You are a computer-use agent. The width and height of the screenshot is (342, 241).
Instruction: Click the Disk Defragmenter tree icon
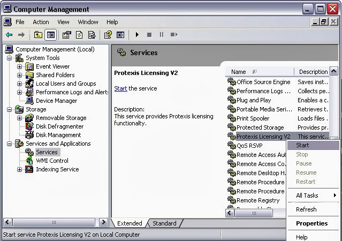(x=29, y=126)
